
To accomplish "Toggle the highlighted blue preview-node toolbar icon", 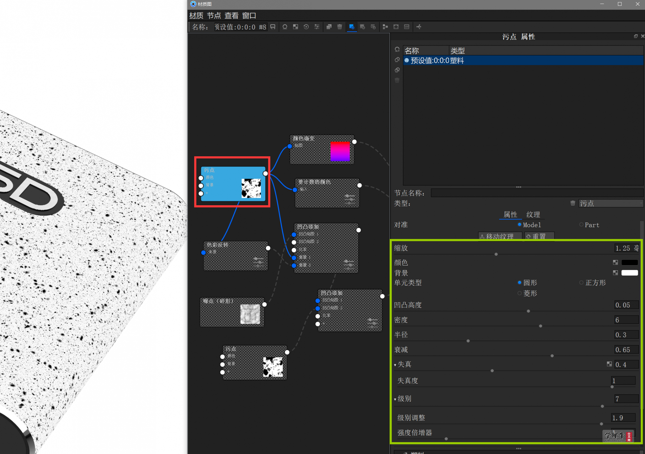I will tap(352, 27).
